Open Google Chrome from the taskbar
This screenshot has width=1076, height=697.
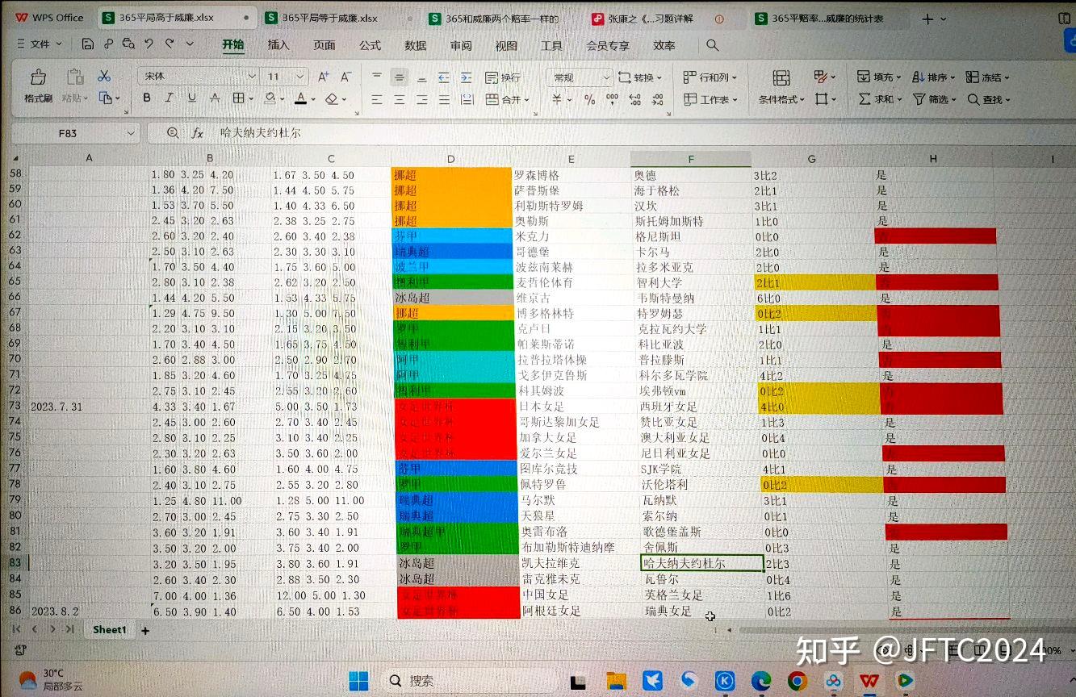coord(797,680)
